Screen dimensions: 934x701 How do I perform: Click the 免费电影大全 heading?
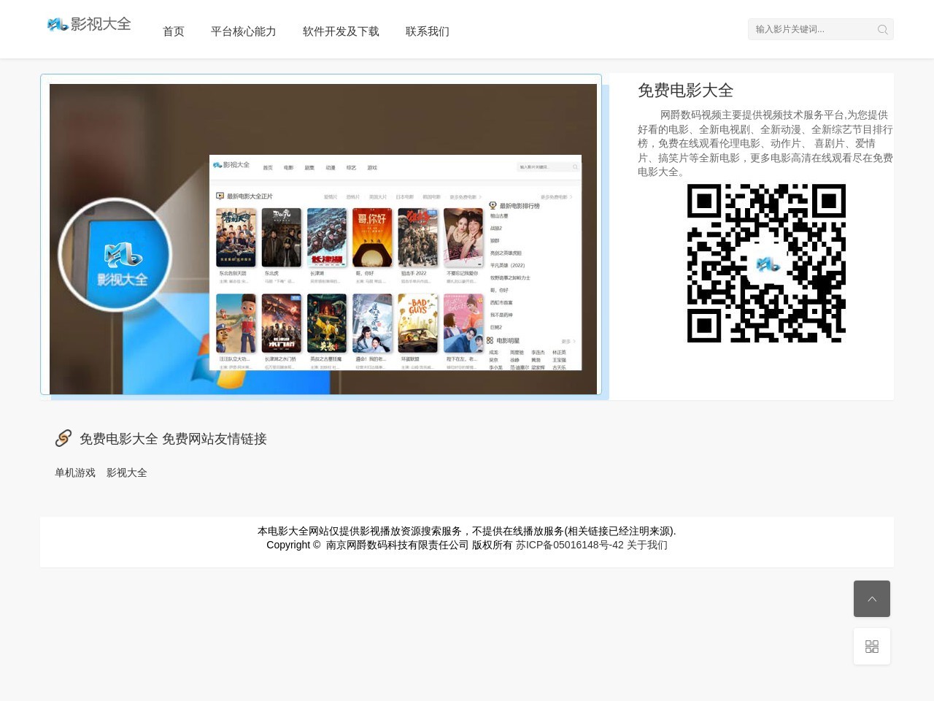coord(685,91)
